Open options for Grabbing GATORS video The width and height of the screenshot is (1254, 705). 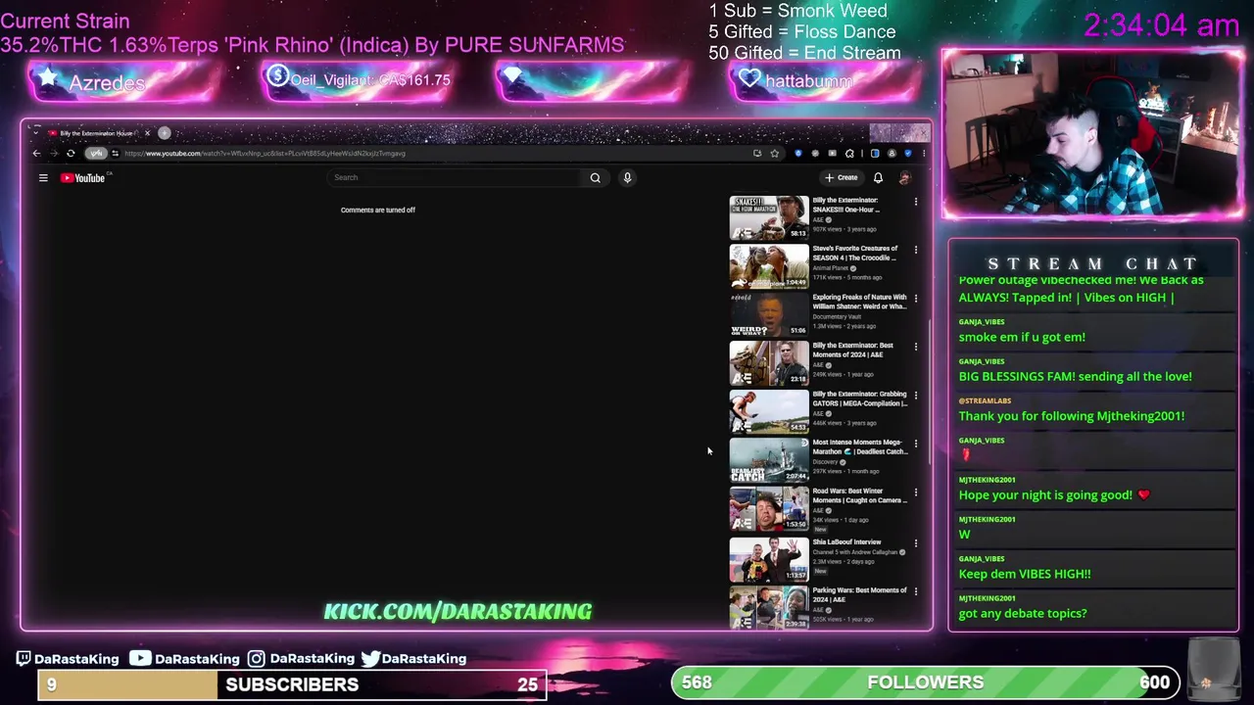tap(916, 396)
